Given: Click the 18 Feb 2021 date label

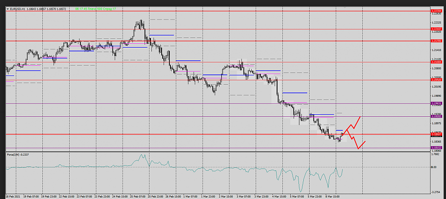Looking at the screenshot, I should tap(13, 197).
